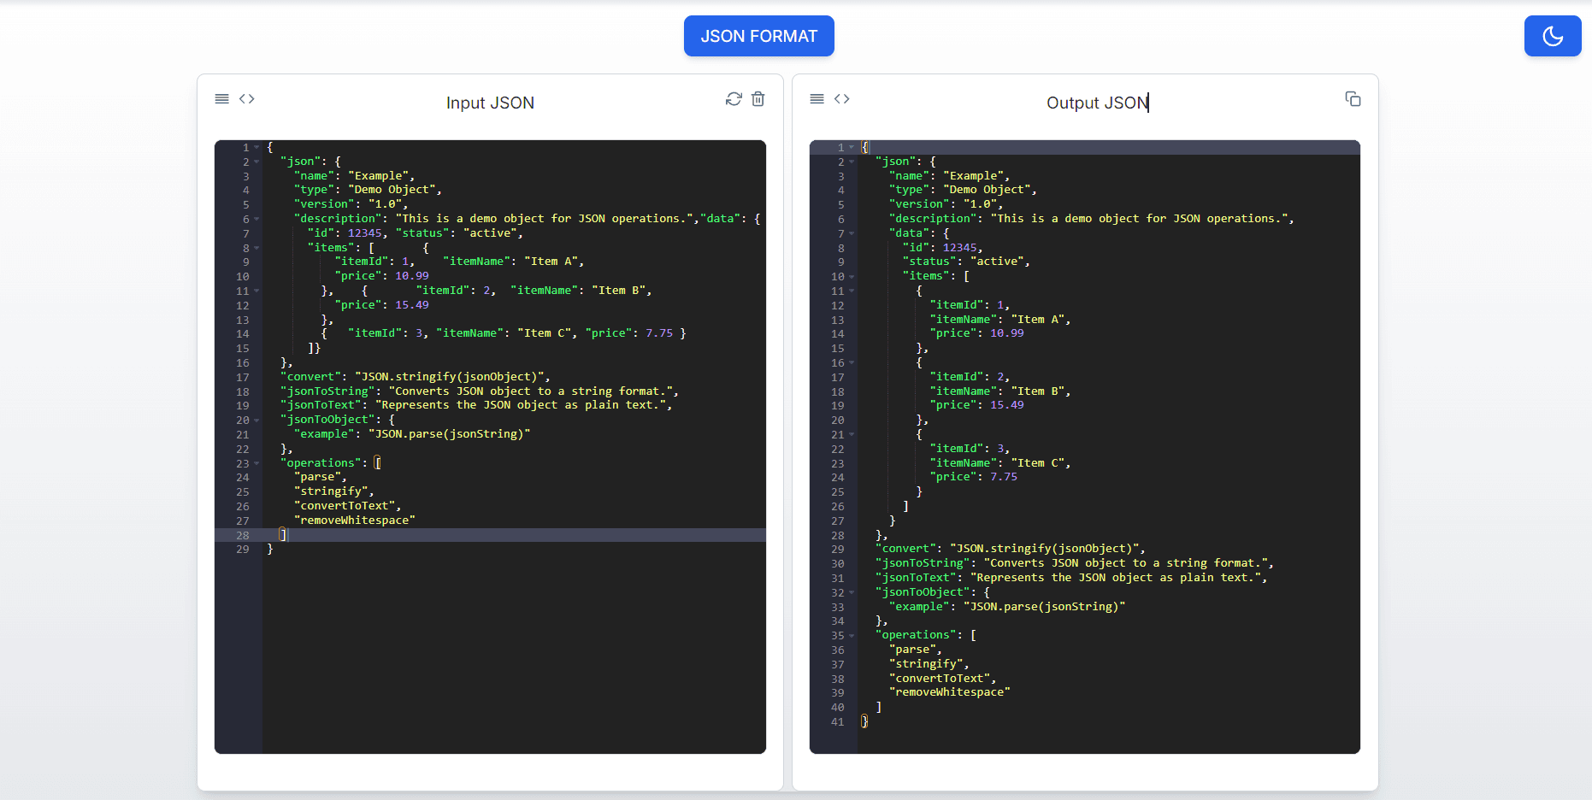Collapse fold arrow at input line 11

[x=256, y=291]
